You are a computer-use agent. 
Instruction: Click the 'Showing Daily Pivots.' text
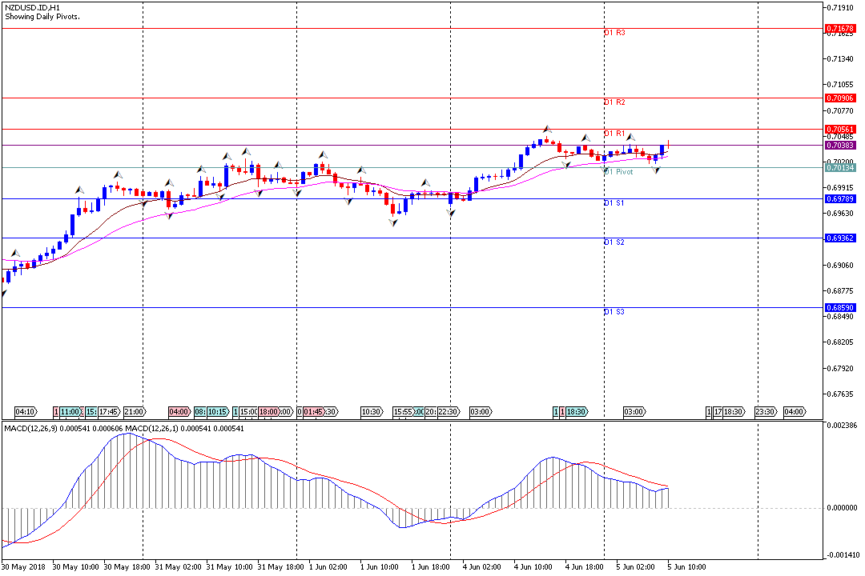pos(42,17)
